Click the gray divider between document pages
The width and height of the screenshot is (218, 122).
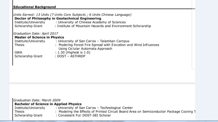[102, 83]
